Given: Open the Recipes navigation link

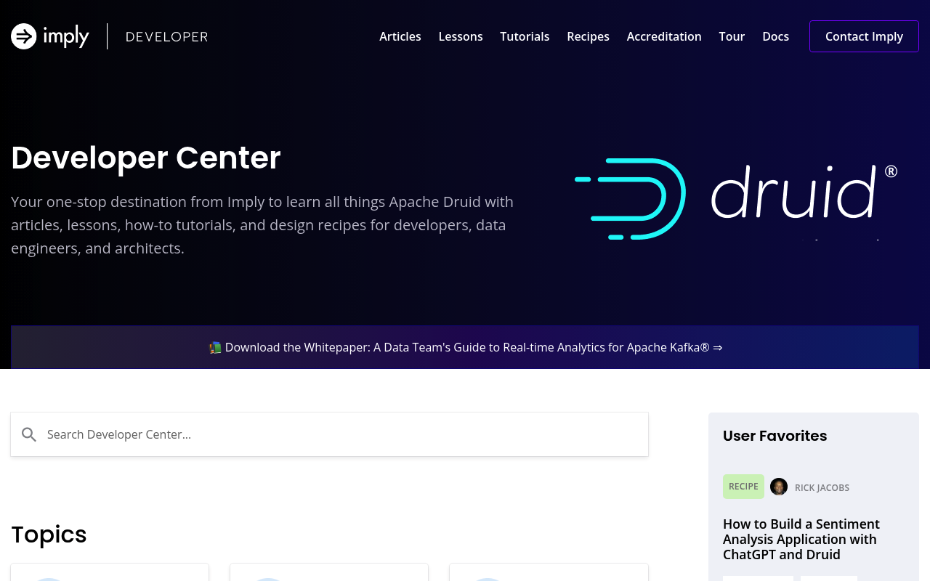Looking at the screenshot, I should (x=588, y=36).
